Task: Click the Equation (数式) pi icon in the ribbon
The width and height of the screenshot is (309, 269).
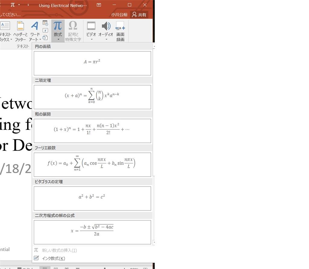Action: click(x=58, y=26)
